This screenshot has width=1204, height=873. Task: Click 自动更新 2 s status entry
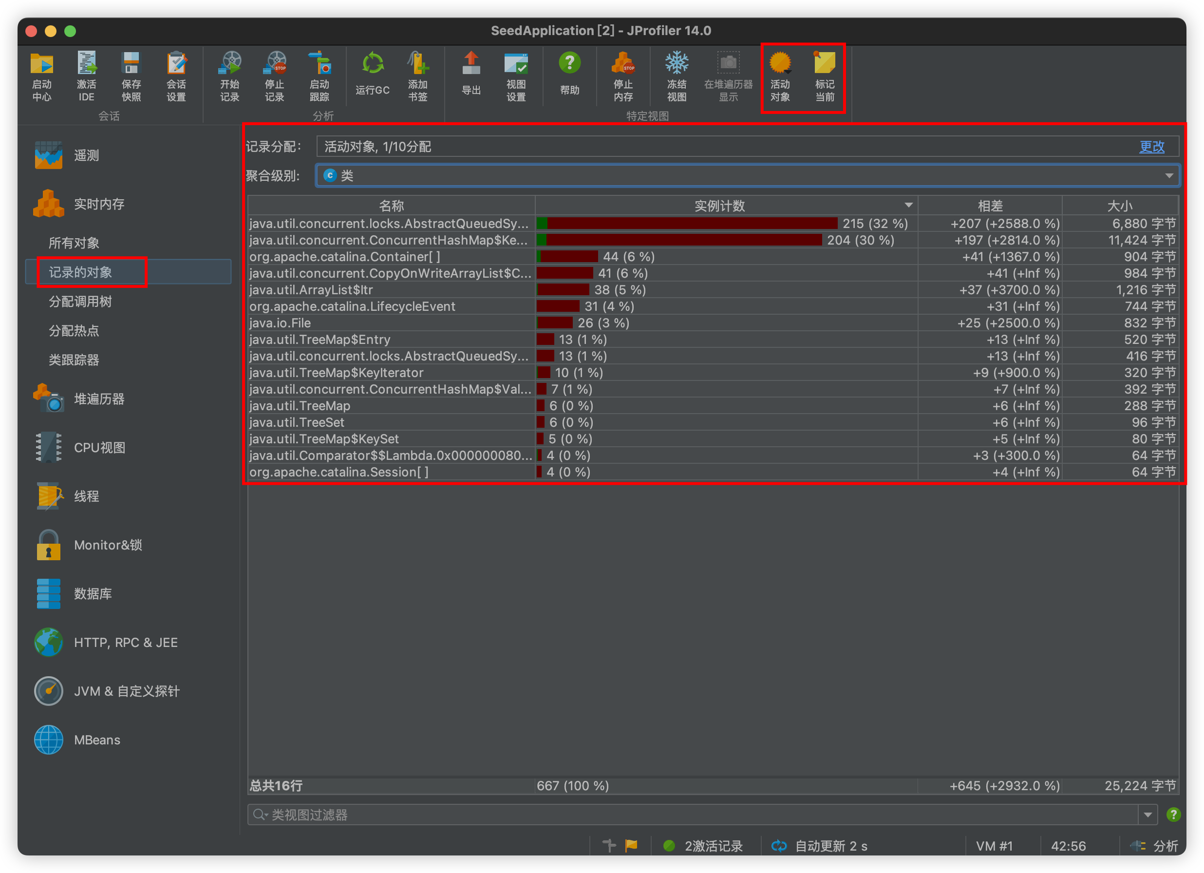pyautogui.click(x=819, y=846)
